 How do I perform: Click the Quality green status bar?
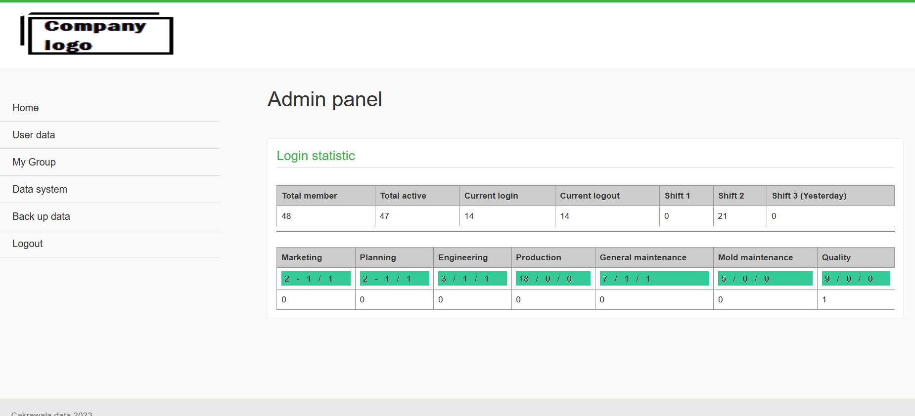pyautogui.click(x=856, y=279)
